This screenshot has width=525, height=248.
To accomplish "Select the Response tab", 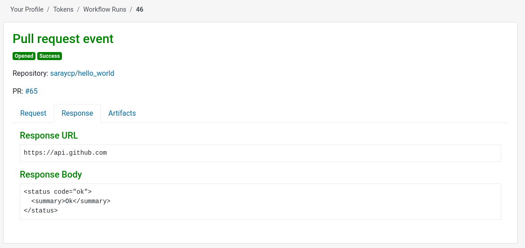I will [x=77, y=113].
